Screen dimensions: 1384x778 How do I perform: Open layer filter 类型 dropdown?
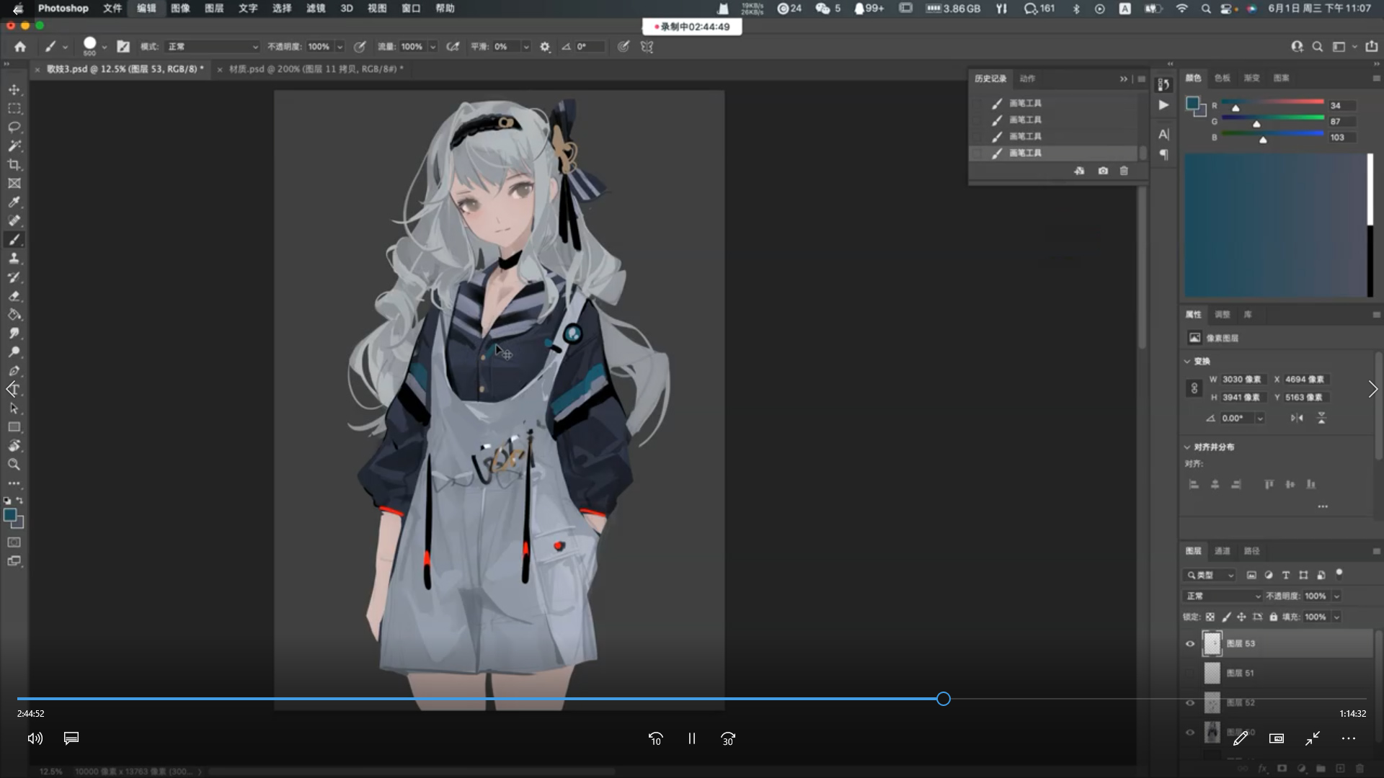pyautogui.click(x=1210, y=575)
